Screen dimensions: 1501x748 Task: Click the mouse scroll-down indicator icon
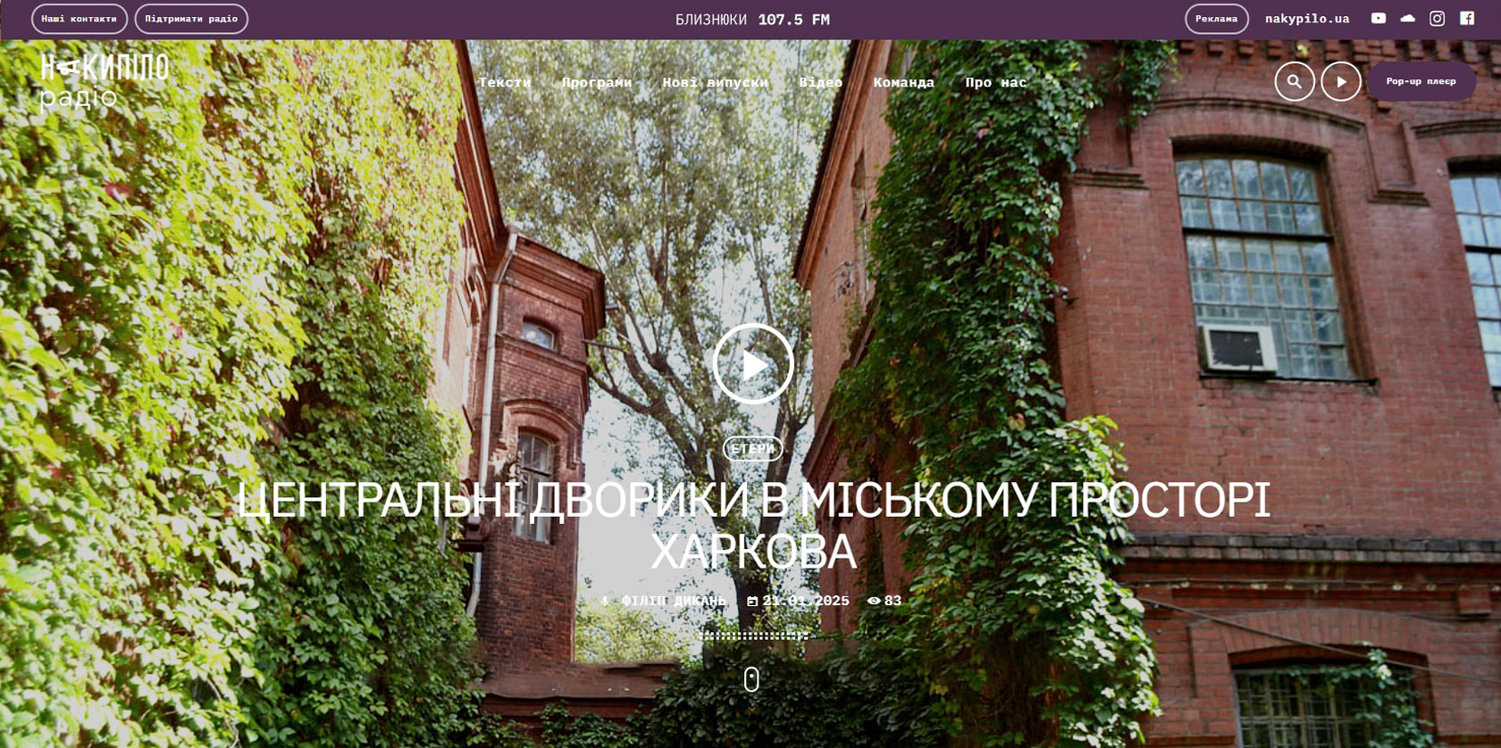pos(751,679)
